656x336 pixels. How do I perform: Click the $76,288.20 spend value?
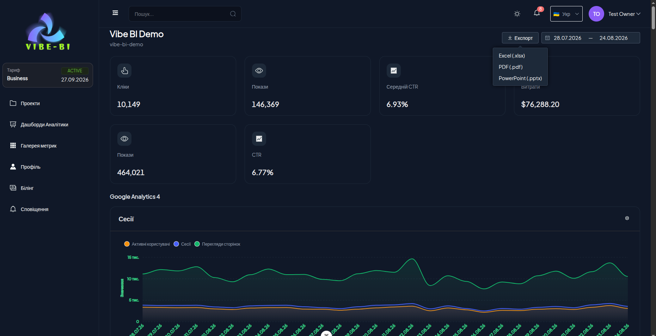(x=540, y=104)
